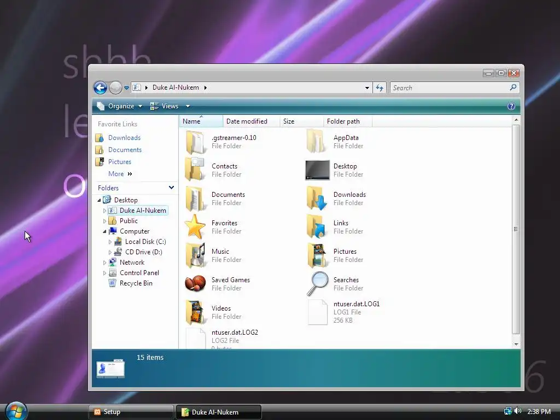
Task: Click Duke Al-Nukem taskbar button
Action: pyautogui.click(x=219, y=412)
